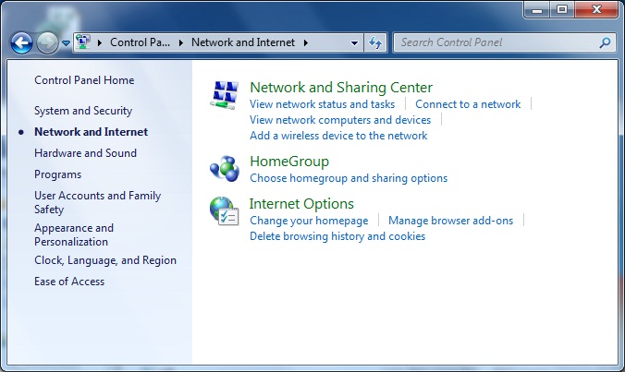Minimize the Control Panel window
Viewport: 625px width, 372px height.
[537, 9]
